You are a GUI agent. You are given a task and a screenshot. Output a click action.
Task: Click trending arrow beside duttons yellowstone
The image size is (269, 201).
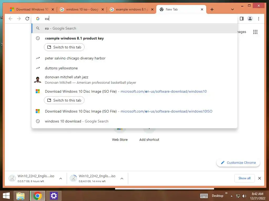[38, 68]
